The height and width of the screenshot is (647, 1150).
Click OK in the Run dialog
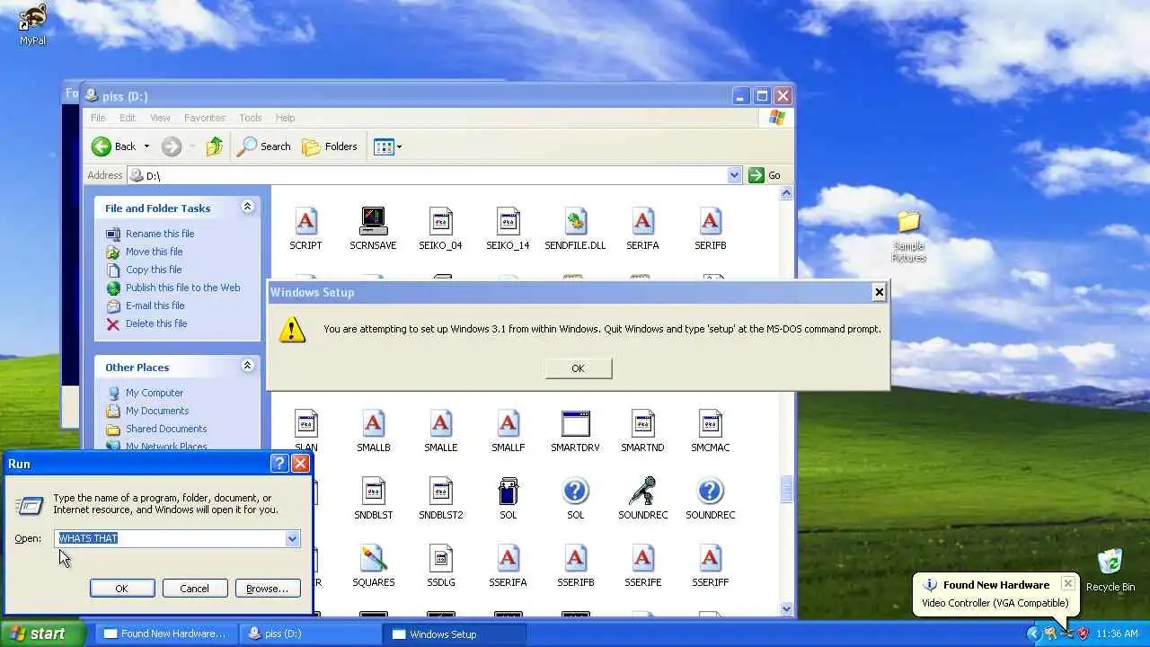tap(121, 589)
